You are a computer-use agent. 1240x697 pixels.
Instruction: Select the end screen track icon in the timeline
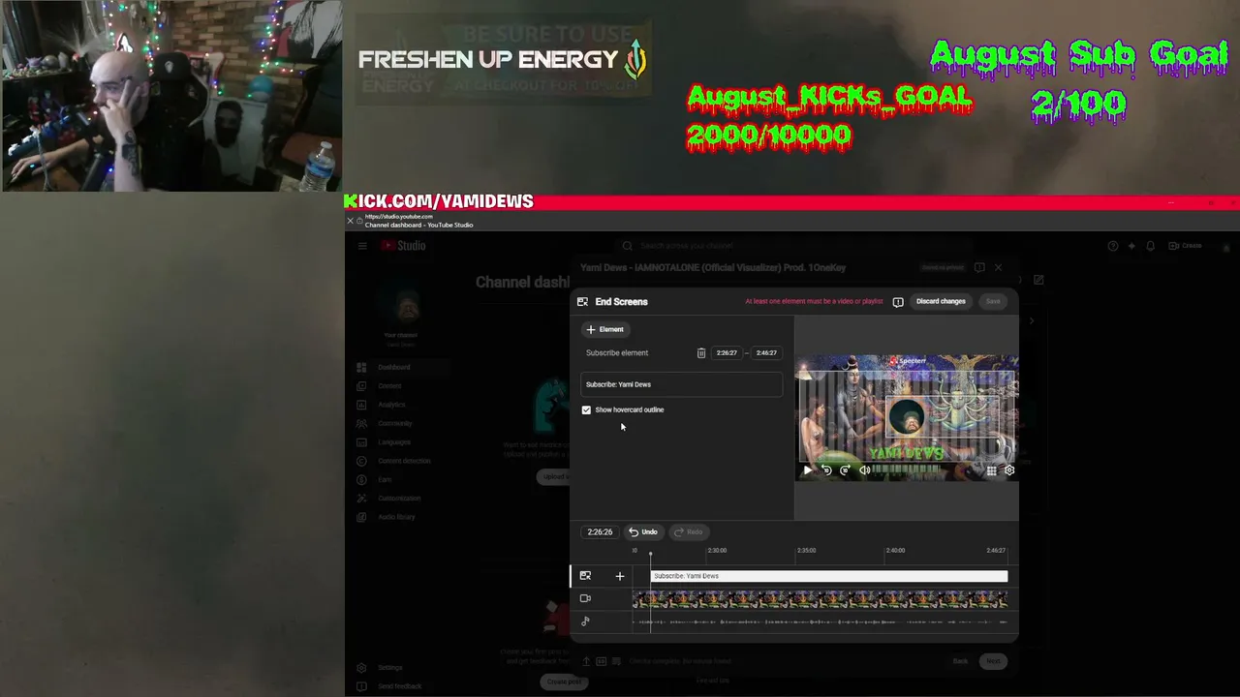[x=585, y=576]
